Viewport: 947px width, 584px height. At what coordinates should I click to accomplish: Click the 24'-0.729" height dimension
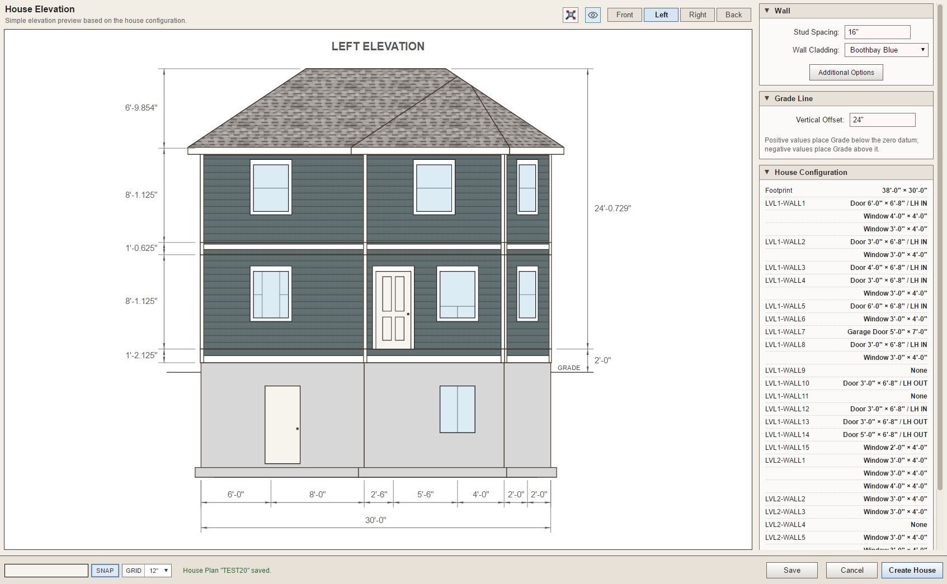tap(613, 208)
